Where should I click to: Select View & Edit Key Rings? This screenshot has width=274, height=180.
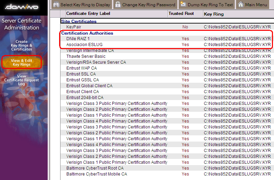click(22, 62)
